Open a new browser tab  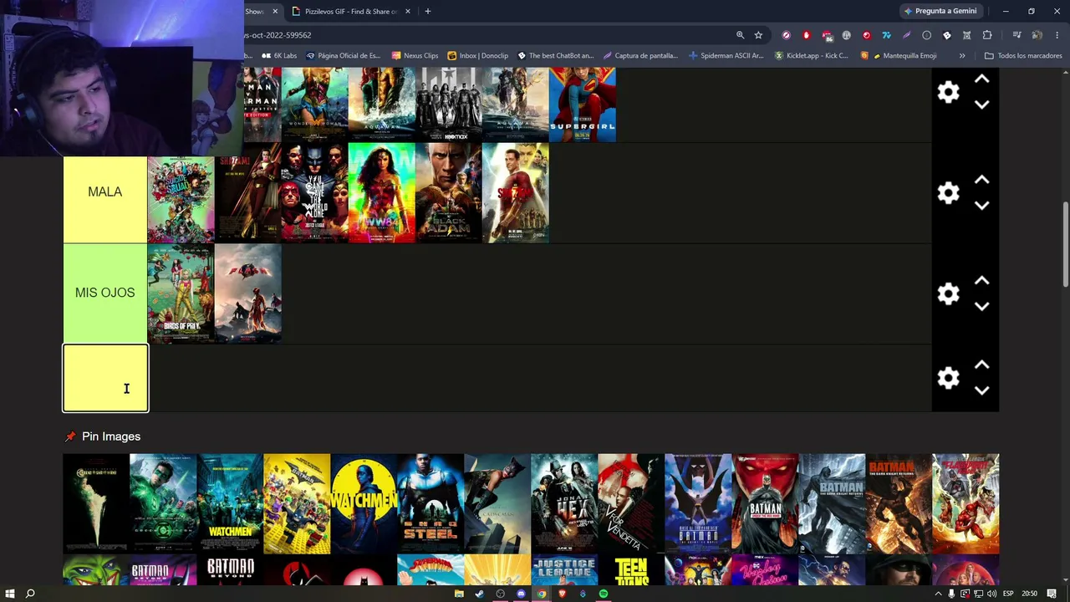[x=427, y=12]
